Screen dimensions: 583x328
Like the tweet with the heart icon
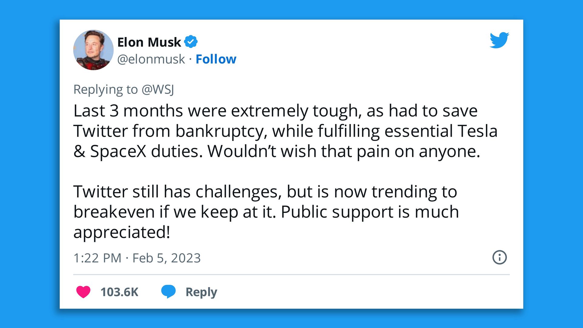(83, 292)
